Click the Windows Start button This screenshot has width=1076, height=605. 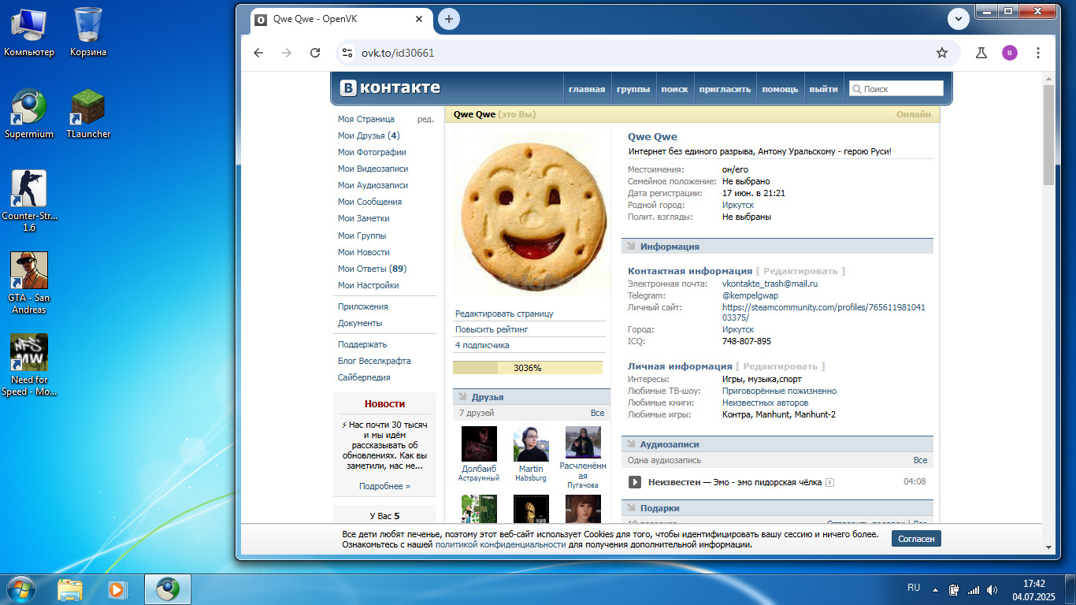coord(21,588)
